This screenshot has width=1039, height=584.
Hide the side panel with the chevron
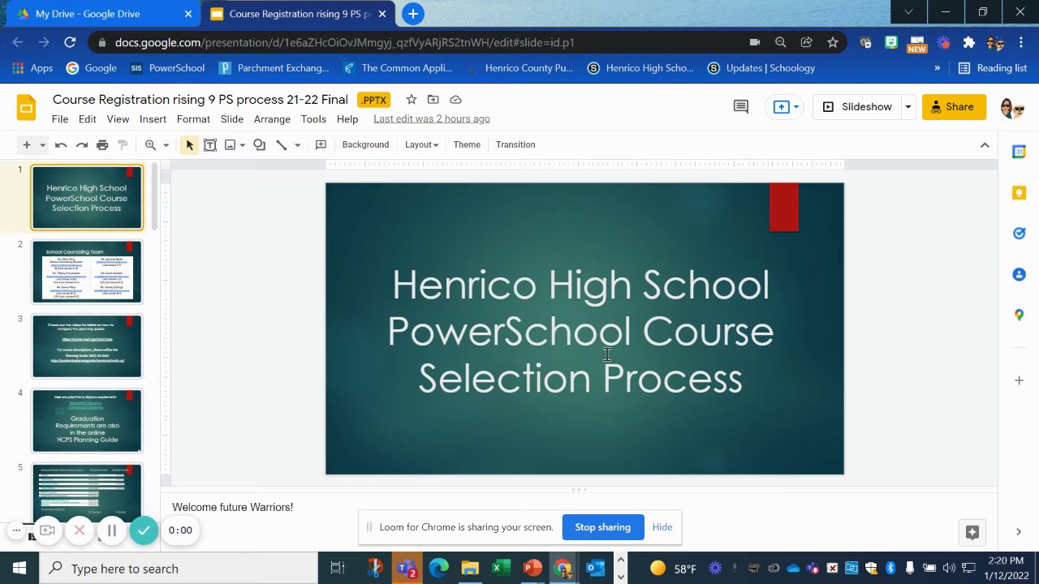click(1019, 532)
